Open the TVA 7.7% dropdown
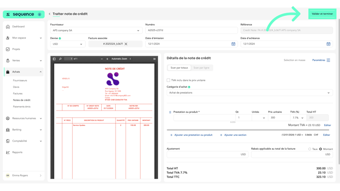 click(x=298, y=118)
